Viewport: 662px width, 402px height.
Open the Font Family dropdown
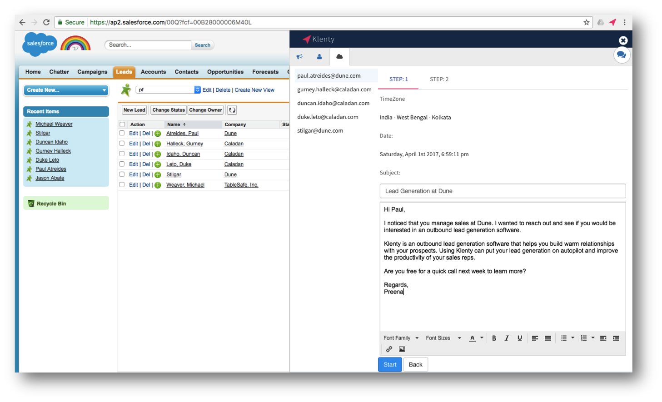point(398,338)
